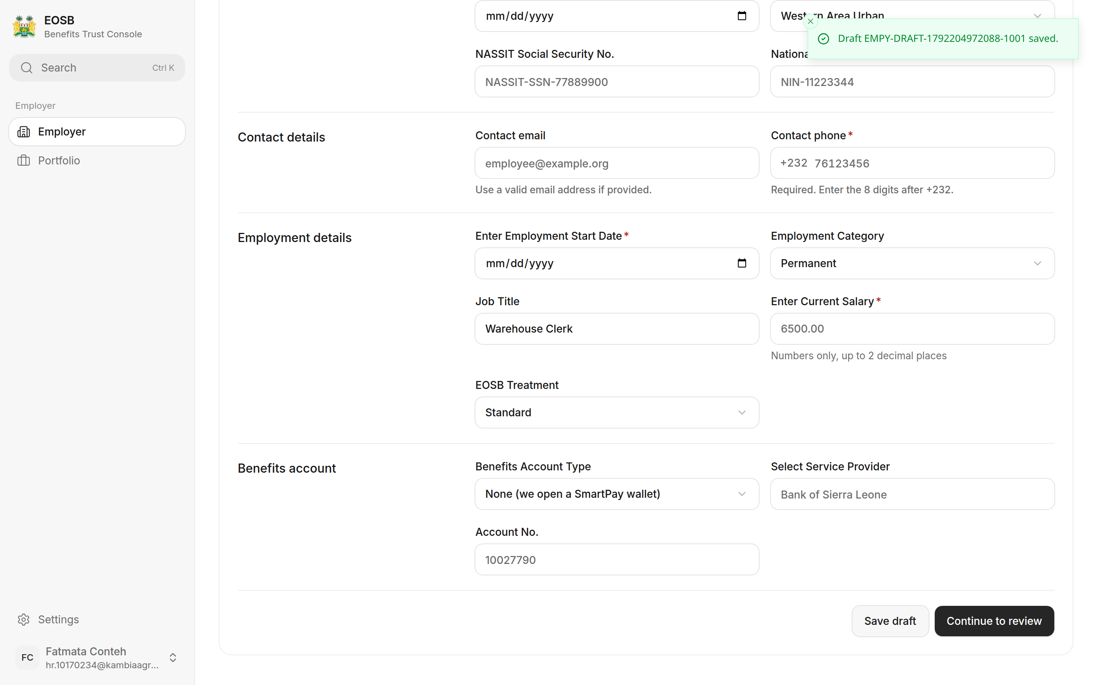Click the Employment details section heading

[294, 238]
